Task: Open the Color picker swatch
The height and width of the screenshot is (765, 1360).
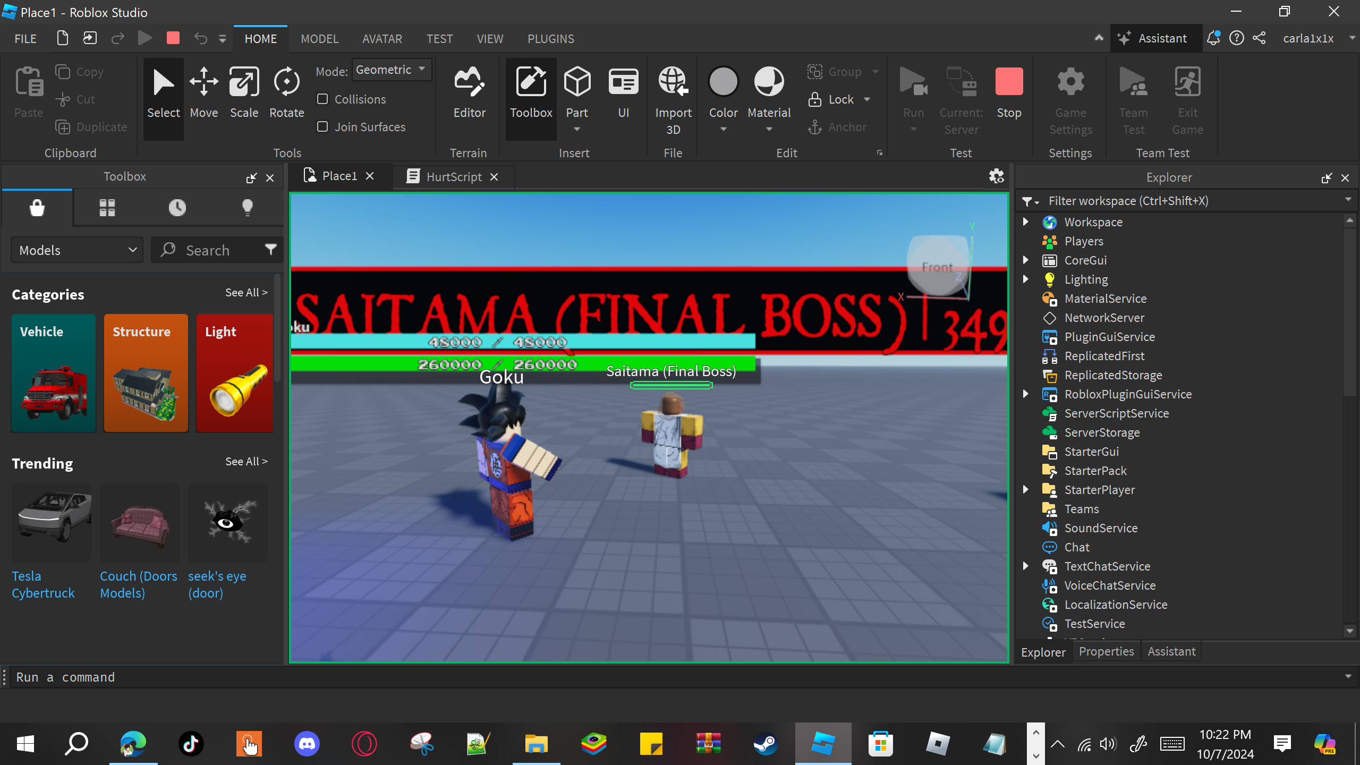Action: pyautogui.click(x=723, y=82)
